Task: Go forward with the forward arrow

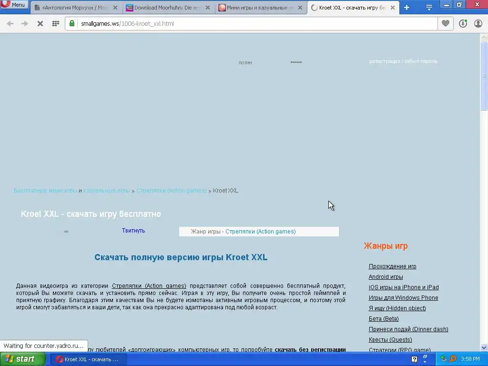Action: 24,24
